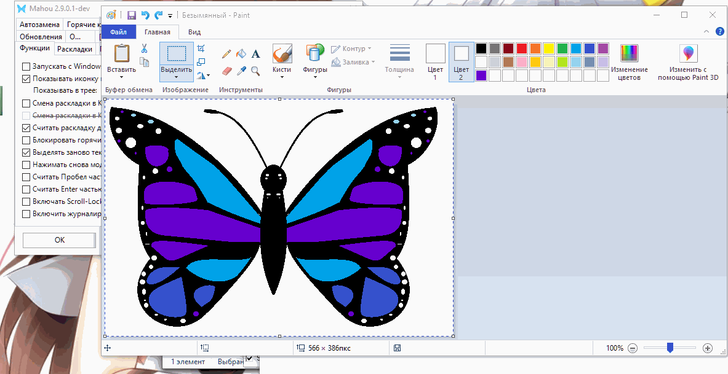This screenshot has height=374, width=728.
Task: Select the Pencil tool
Action: click(226, 54)
